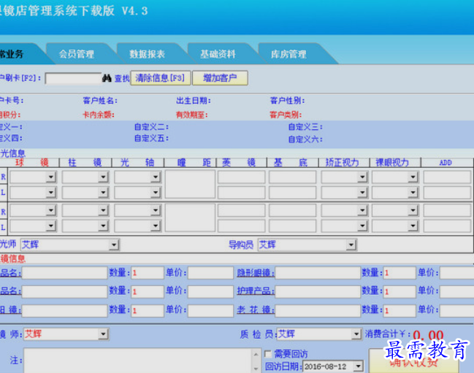Screen dimensions: 474x373
Task: Open the 基础资料 tab
Action: tap(218, 54)
